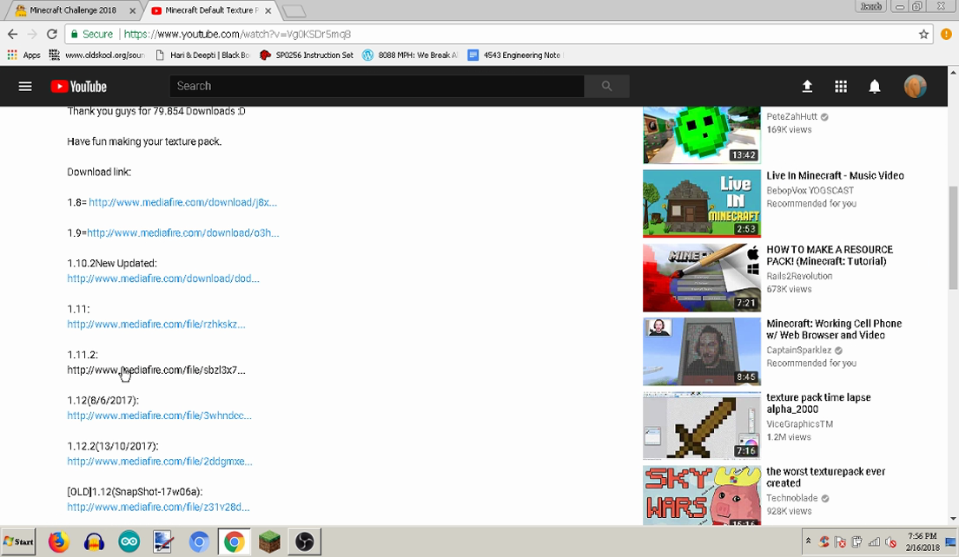
Task: Click the PeteZahHutt channel name
Action: tap(791, 116)
